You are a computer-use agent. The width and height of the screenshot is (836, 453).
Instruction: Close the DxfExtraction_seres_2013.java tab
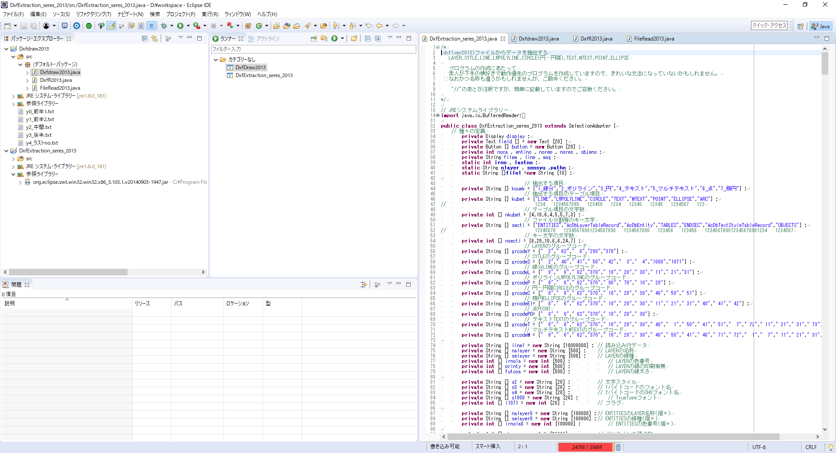503,39
